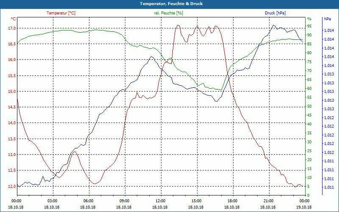Click the '14,5' temperature axis tick
The image size is (339, 212).
[12, 107]
